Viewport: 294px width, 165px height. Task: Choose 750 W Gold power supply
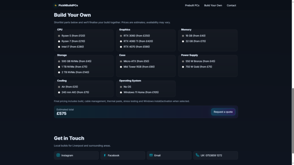183,67
